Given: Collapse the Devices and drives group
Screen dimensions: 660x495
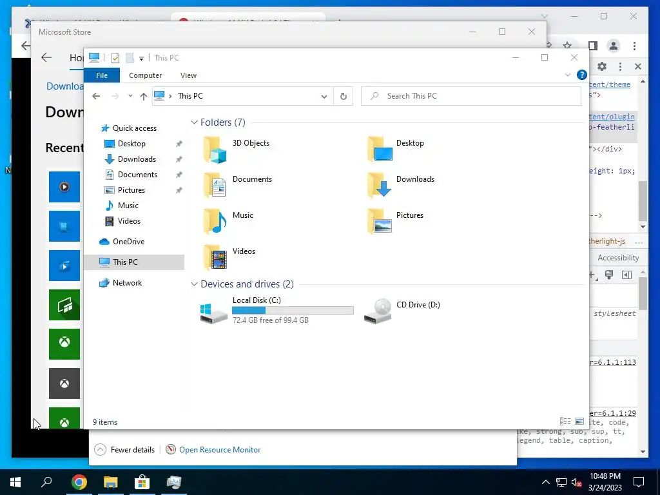Looking at the screenshot, I should 194,284.
